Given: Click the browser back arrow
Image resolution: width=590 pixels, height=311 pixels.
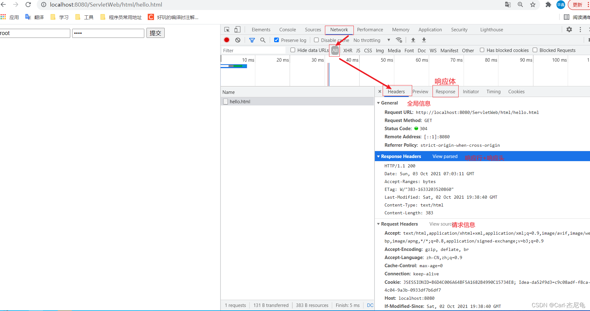Looking at the screenshot, I should (x=3, y=4).
